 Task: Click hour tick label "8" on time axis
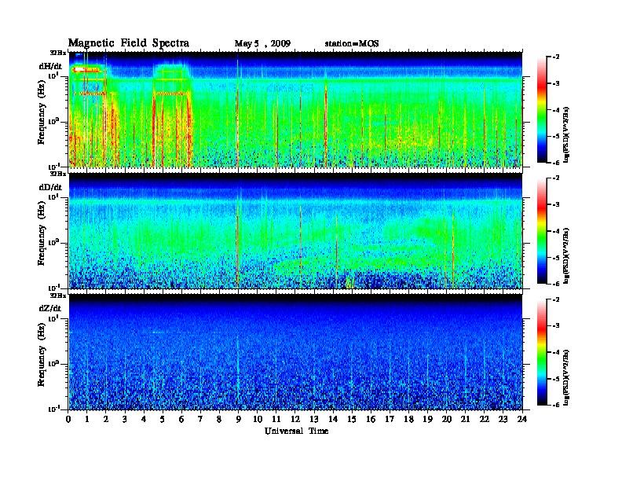(219, 419)
